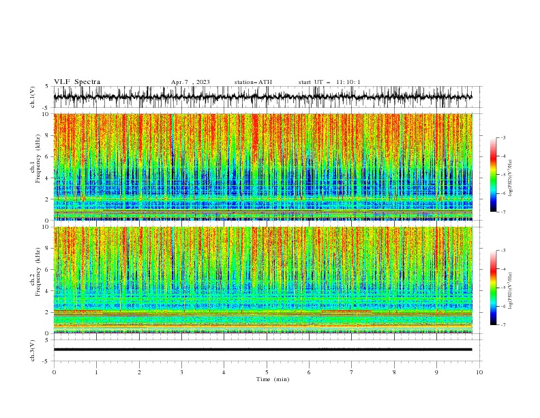Click the ch.2 spectrogram panel
Image resolution: width=540 pixels, height=418 pixels.
262,280
